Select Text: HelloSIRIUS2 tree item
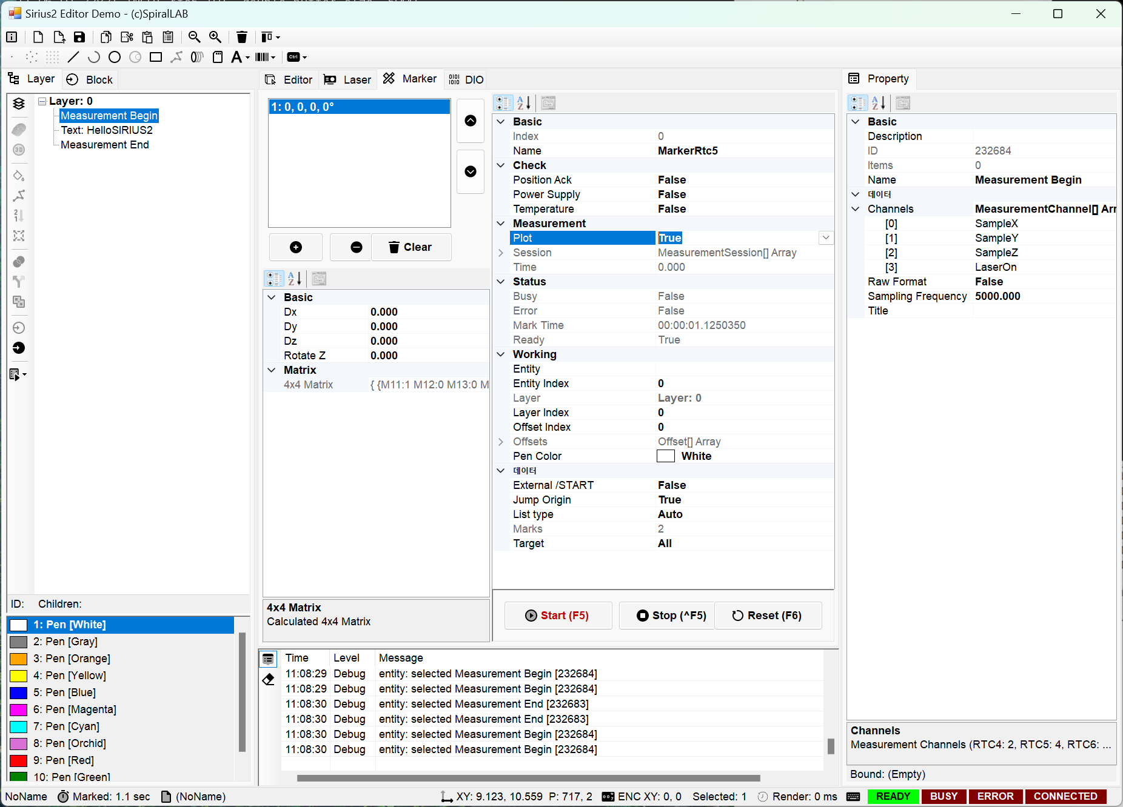This screenshot has height=807, width=1123. click(x=107, y=130)
